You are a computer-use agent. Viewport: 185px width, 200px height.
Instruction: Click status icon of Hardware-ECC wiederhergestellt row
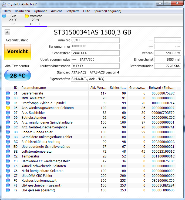(x=8, y=161)
